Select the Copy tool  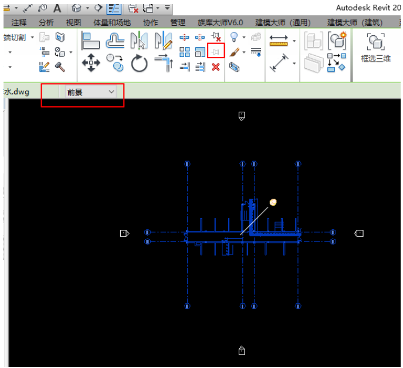pyautogui.click(x=115, y=62)
